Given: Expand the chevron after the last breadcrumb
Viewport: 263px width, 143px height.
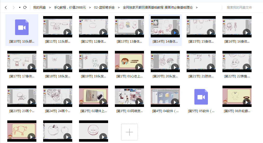Looking at the screenshot, I should point(197,8).
